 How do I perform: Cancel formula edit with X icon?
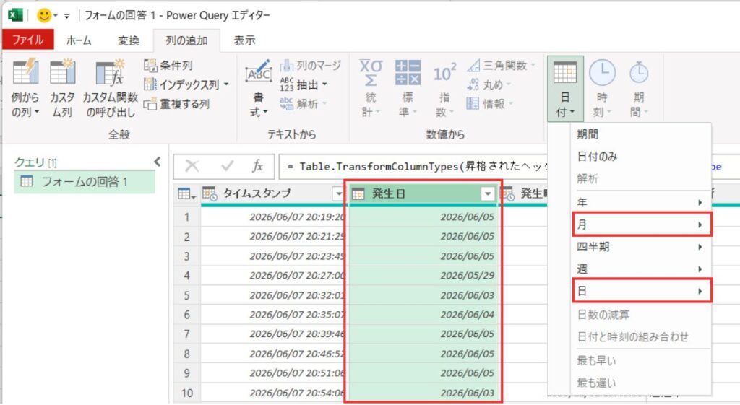192,166
